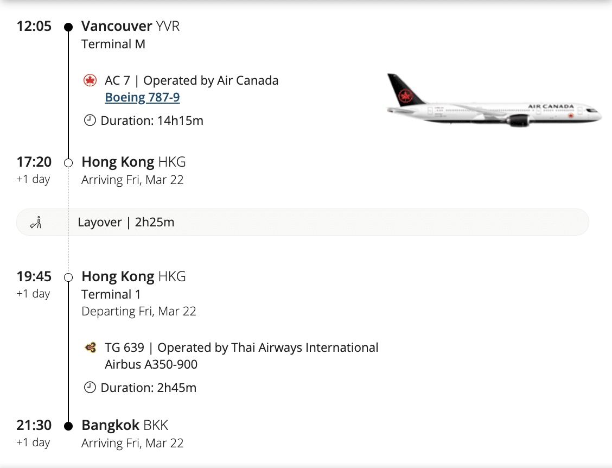Click the clock icon beside Duration: 14h15m
The width and height of the screenshot is (612, 468).
pos(90,121)
